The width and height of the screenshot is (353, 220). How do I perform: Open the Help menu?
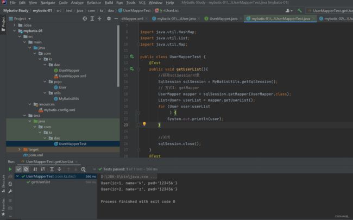[x=170, y=3]
